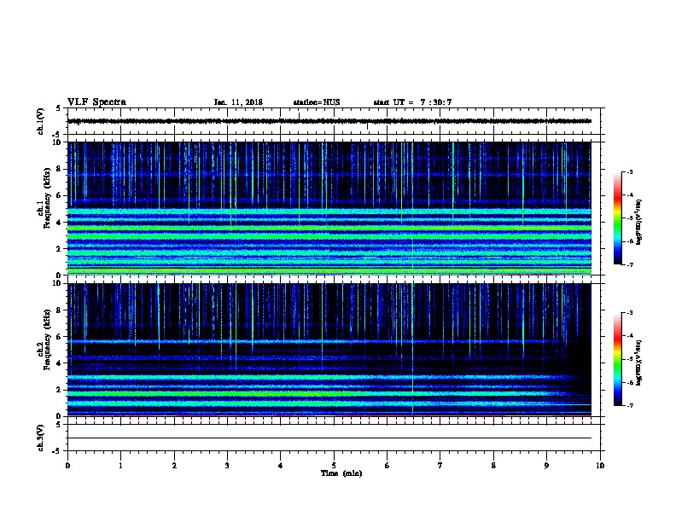
Task: Click time tick label "5" above "Time (min)"
Action: [334, 466]
